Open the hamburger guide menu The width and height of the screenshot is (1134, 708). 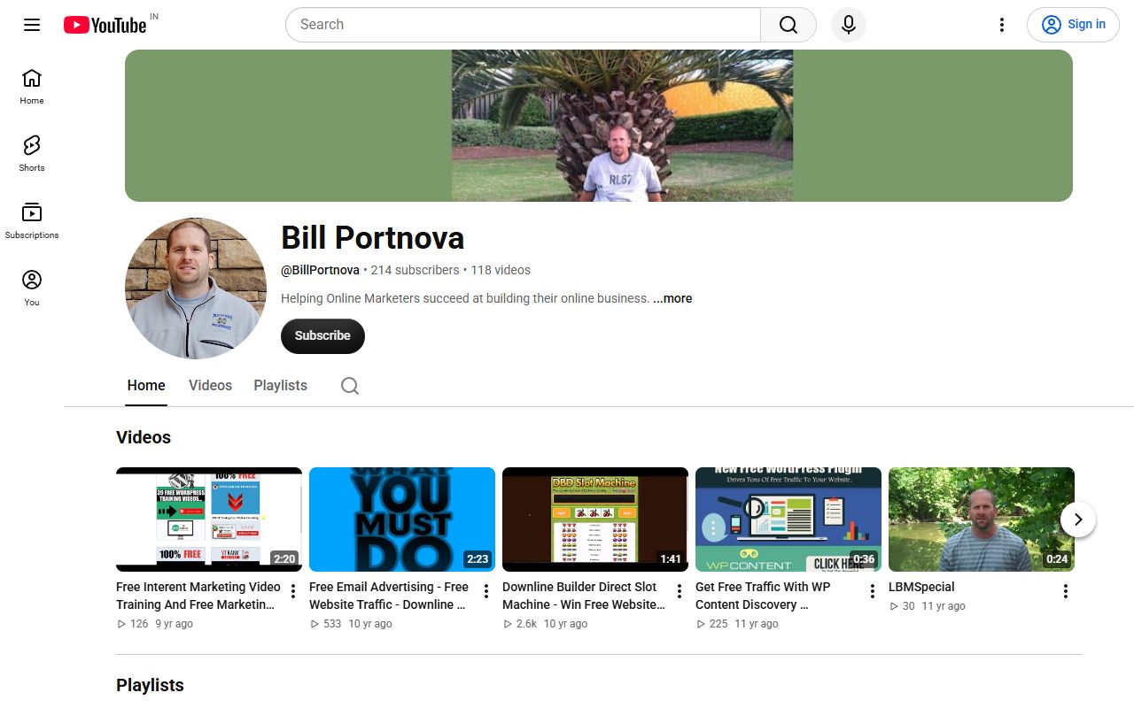click(32, 25)
